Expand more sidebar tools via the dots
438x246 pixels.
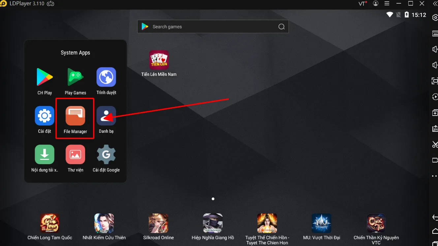435,176
